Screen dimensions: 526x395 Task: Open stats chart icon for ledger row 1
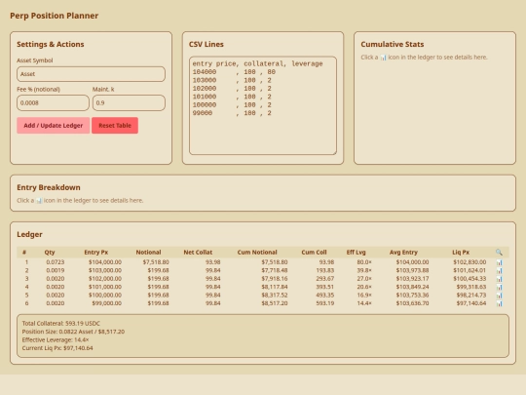pos(499,262)
